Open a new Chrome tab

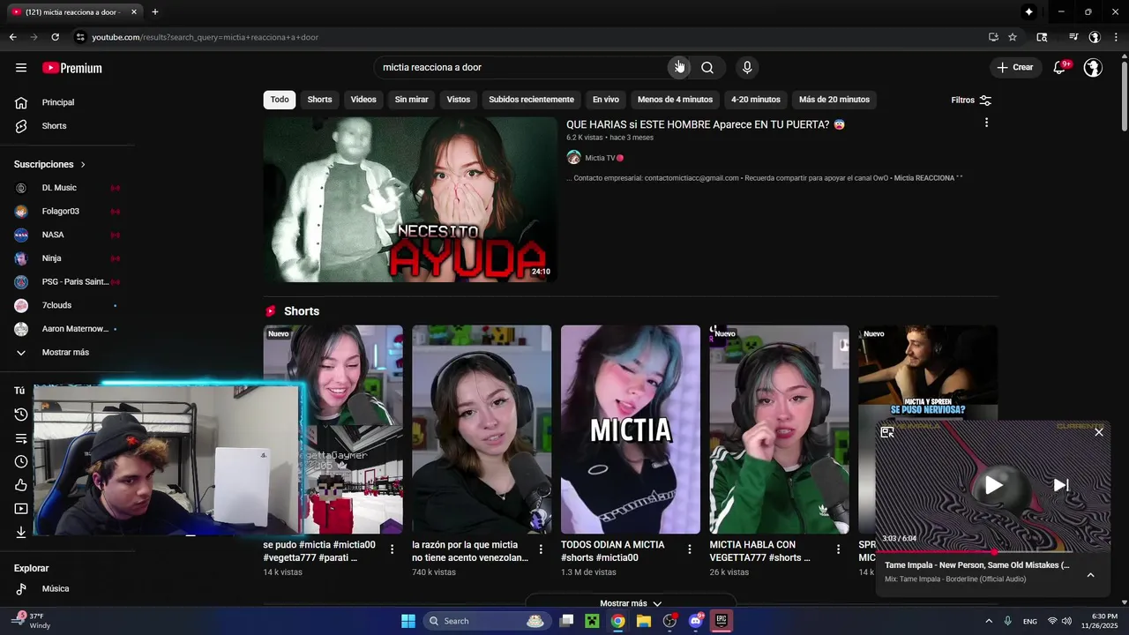[x=155, y=12]
